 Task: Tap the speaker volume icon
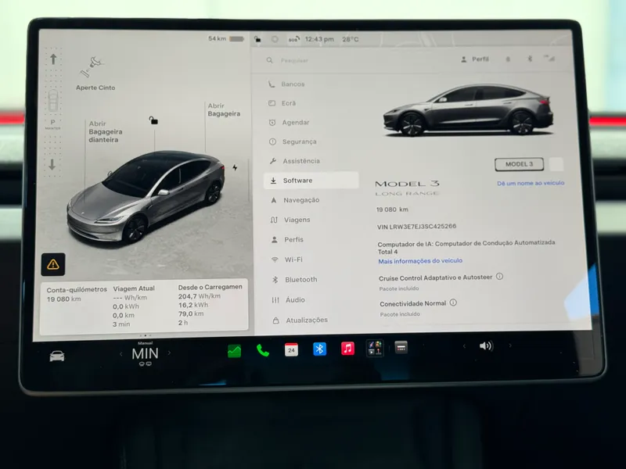(486, 345)
